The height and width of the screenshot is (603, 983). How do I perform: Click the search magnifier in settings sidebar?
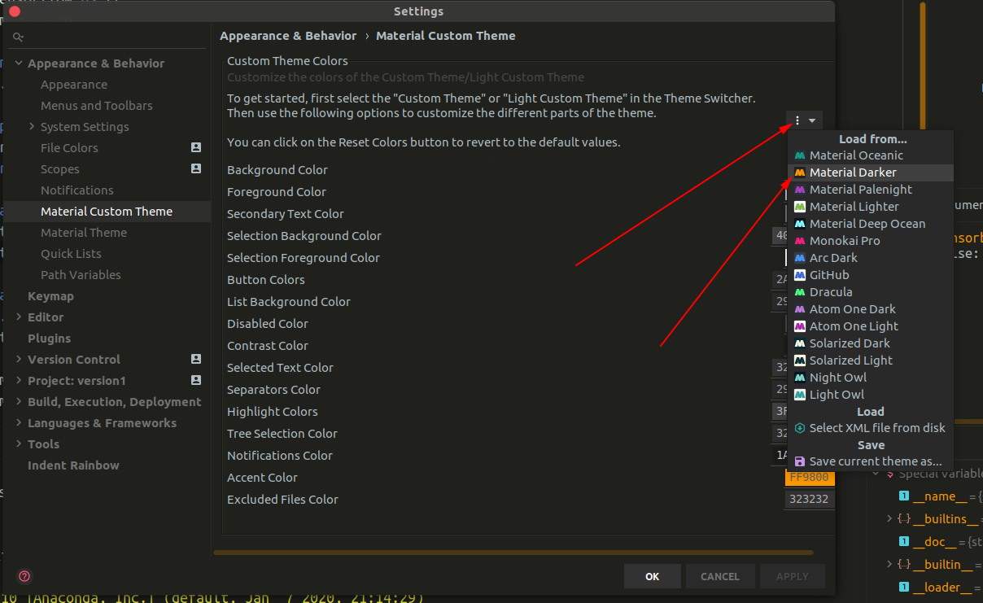pos(18,37)
